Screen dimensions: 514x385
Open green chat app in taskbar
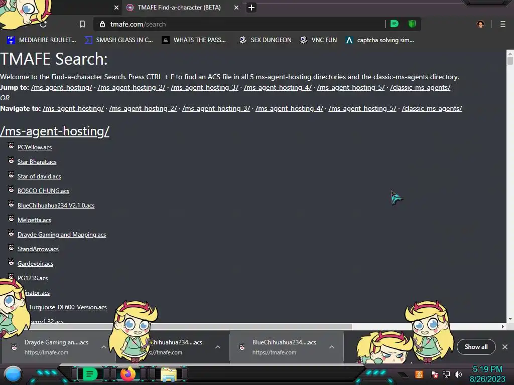[90, 374]
